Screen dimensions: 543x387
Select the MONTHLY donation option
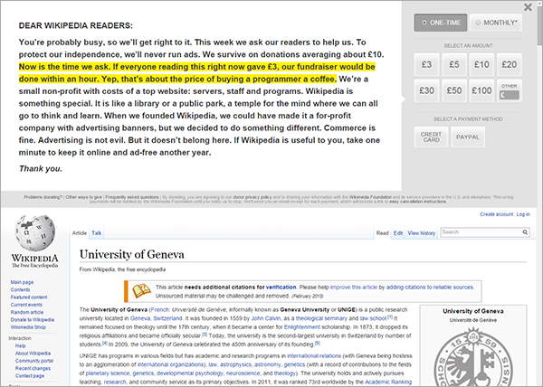point(496,23)
